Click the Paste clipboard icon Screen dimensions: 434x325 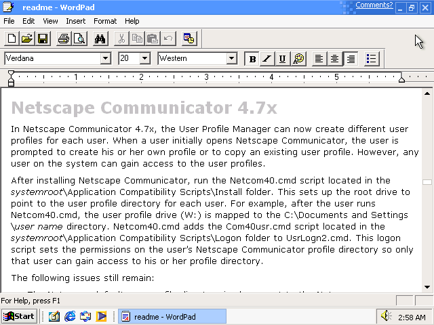click(153, 39)
